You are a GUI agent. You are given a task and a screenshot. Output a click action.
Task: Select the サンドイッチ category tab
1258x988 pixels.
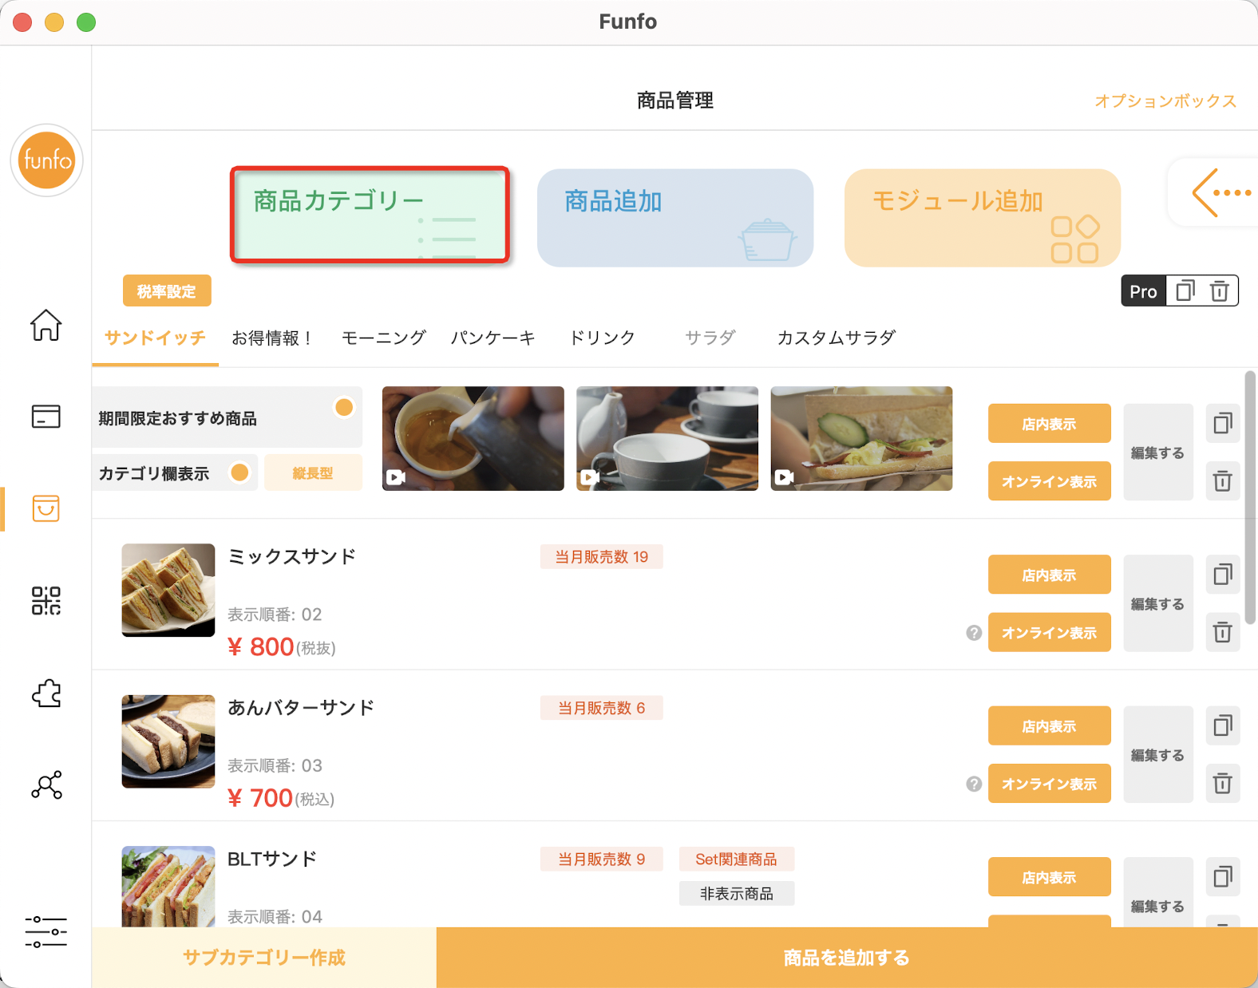(155, 338)
